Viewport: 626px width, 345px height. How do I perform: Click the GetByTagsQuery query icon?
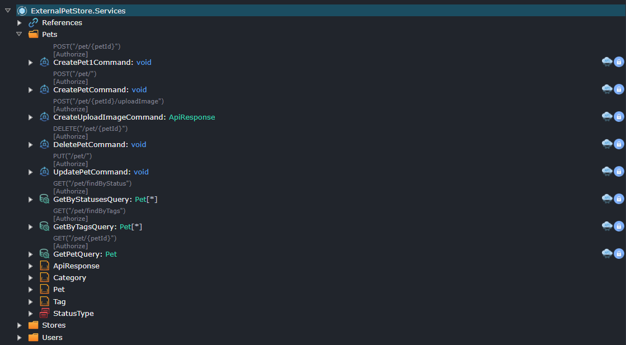[x=44, y=226]
